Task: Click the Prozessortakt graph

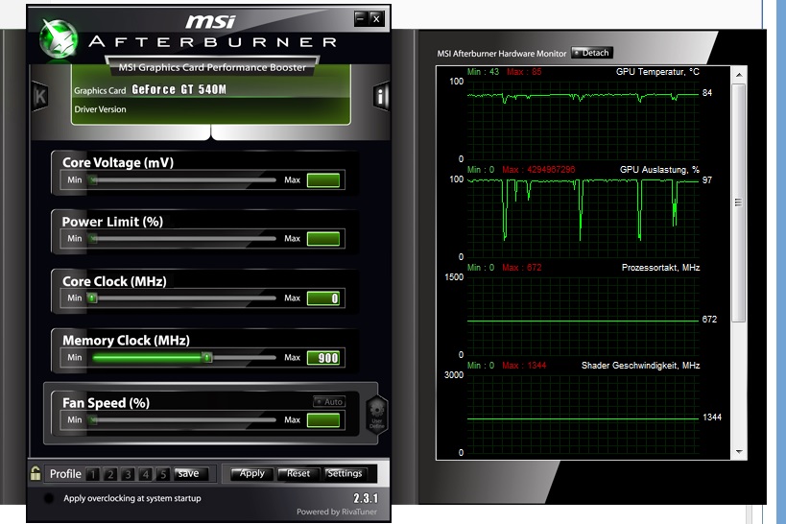Action: 583,316
